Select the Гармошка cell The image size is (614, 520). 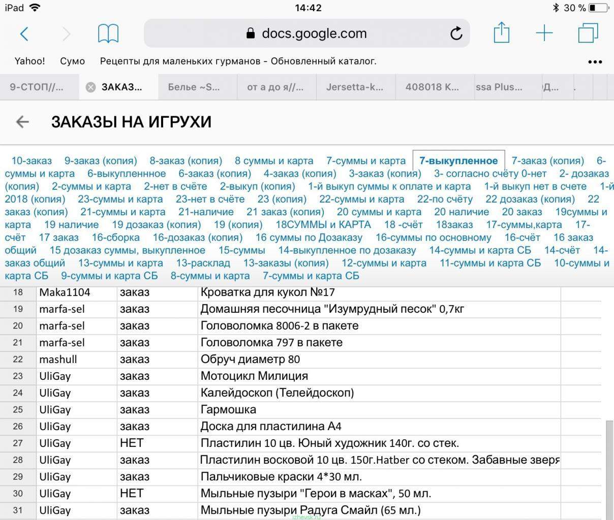pos(379,409)
